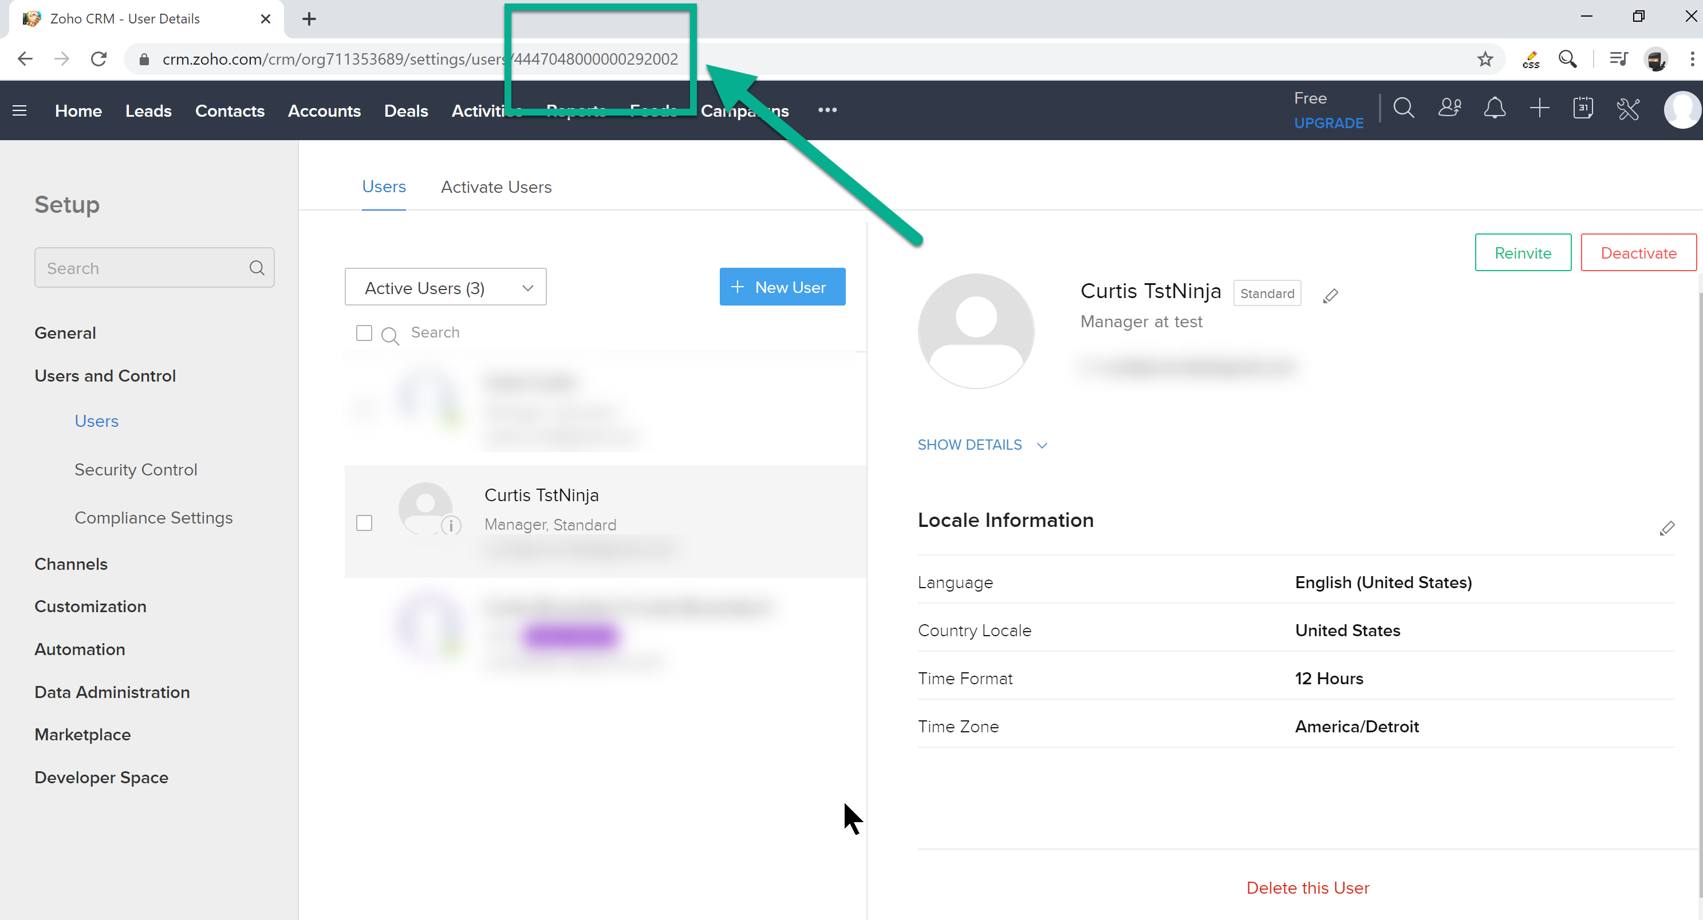Click the notifications bell icon

(x=1494, y=108)
